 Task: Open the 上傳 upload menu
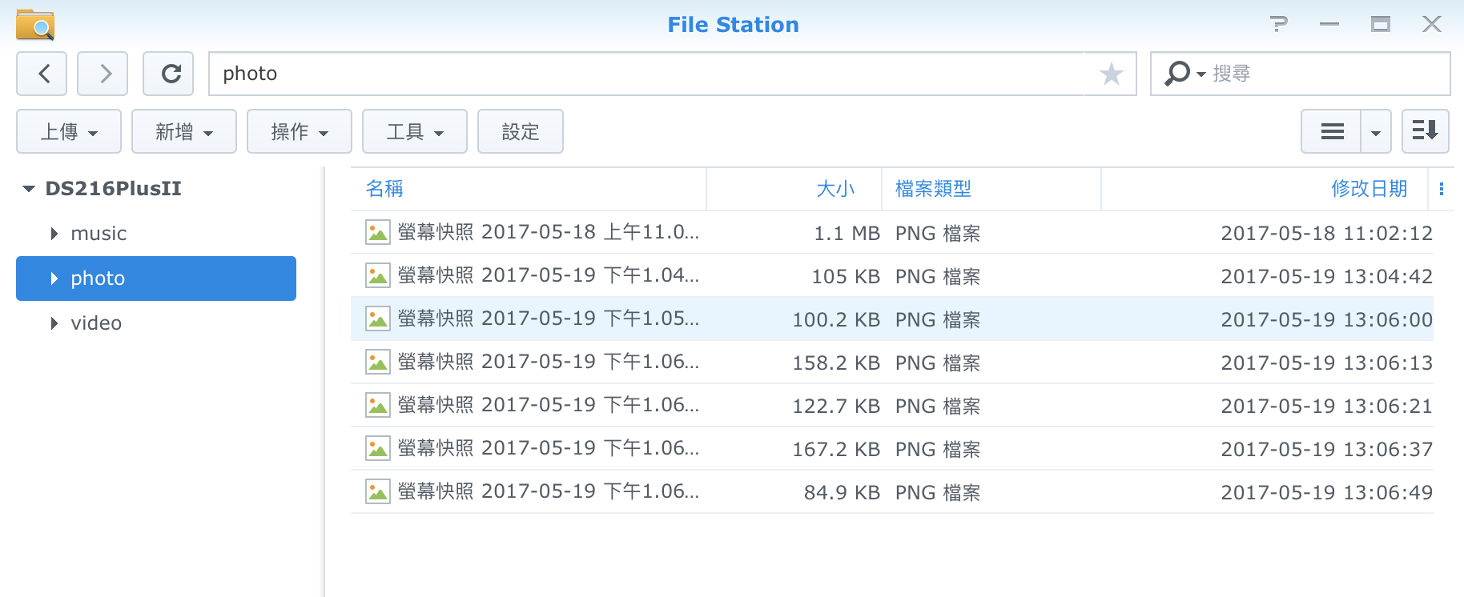click(69, 131)
